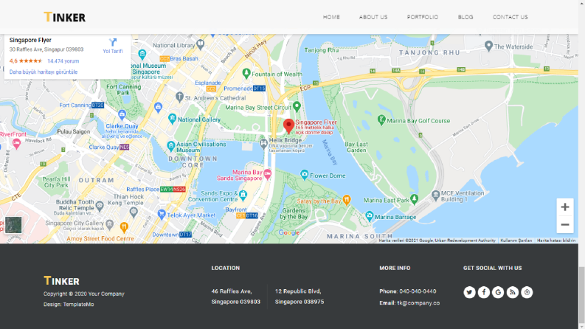This screenshot has width=585, height=329.
Task: Select the Marina East Park marker
Action: click(414, 199)
